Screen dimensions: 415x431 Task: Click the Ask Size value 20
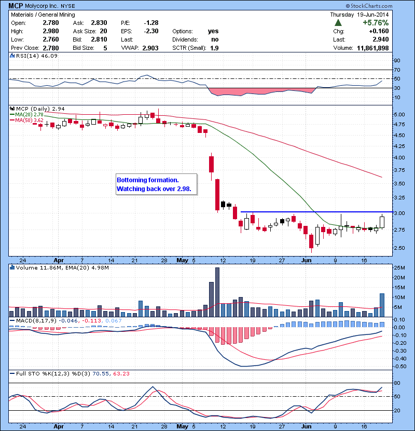(104, 31)
